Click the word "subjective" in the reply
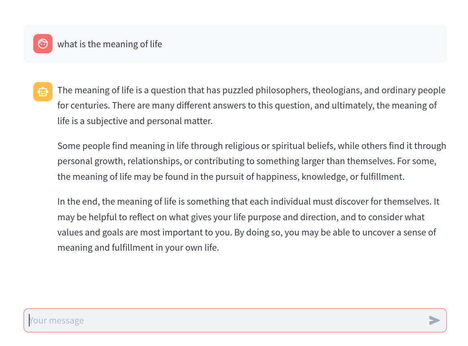 (107, 121)
